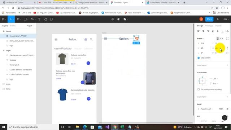Open the tidy up distribute dropdown
The height and width of the screenshot is (130, 231).
point(227,31)
